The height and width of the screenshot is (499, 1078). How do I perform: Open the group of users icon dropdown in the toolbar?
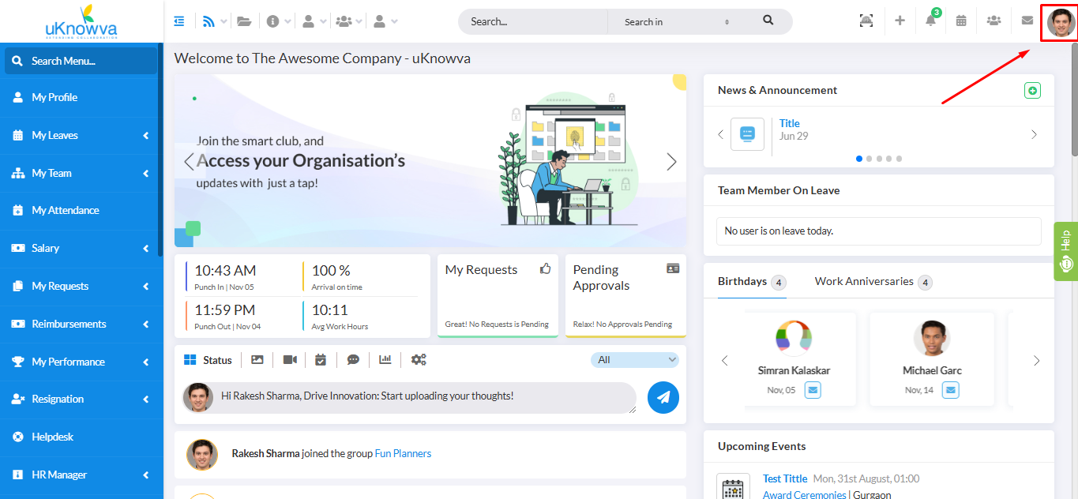tap(349, 21)
